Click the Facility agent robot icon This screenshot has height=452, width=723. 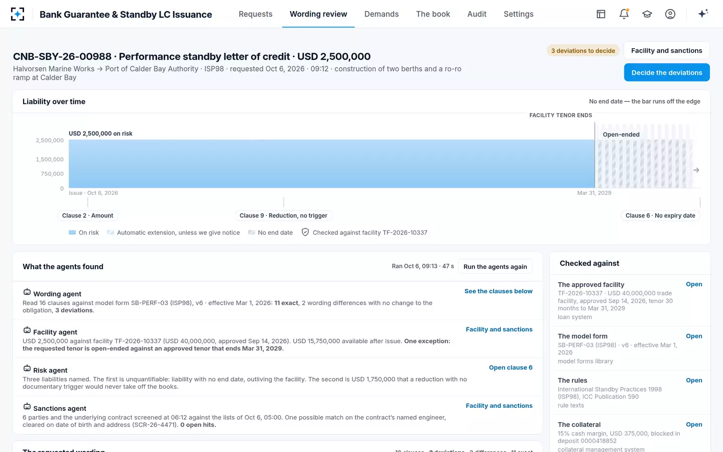click(27, 330)
